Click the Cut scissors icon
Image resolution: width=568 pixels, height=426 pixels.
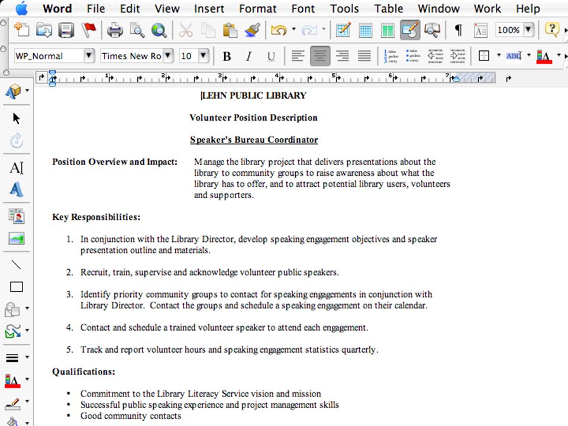coord(185,30)
